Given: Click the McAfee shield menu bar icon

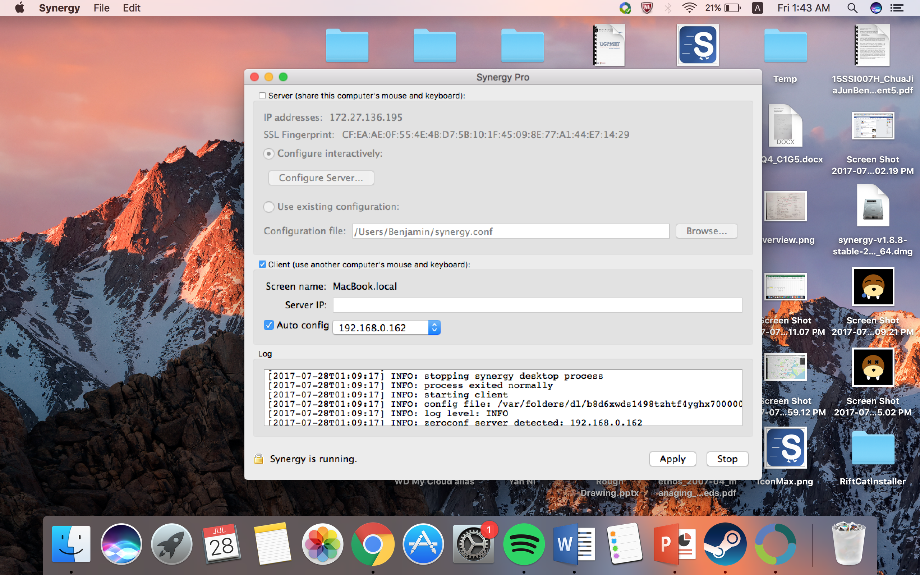Looking at the screenshot, I should [647, 8].
